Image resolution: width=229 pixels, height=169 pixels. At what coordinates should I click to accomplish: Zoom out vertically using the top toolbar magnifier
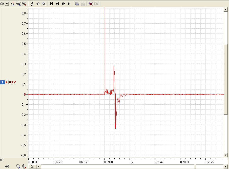pos(18,4)
